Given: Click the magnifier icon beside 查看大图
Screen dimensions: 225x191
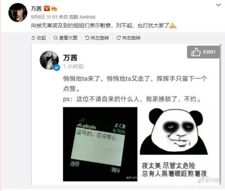Looking at the screenshot, I should [x=55, y=38].
